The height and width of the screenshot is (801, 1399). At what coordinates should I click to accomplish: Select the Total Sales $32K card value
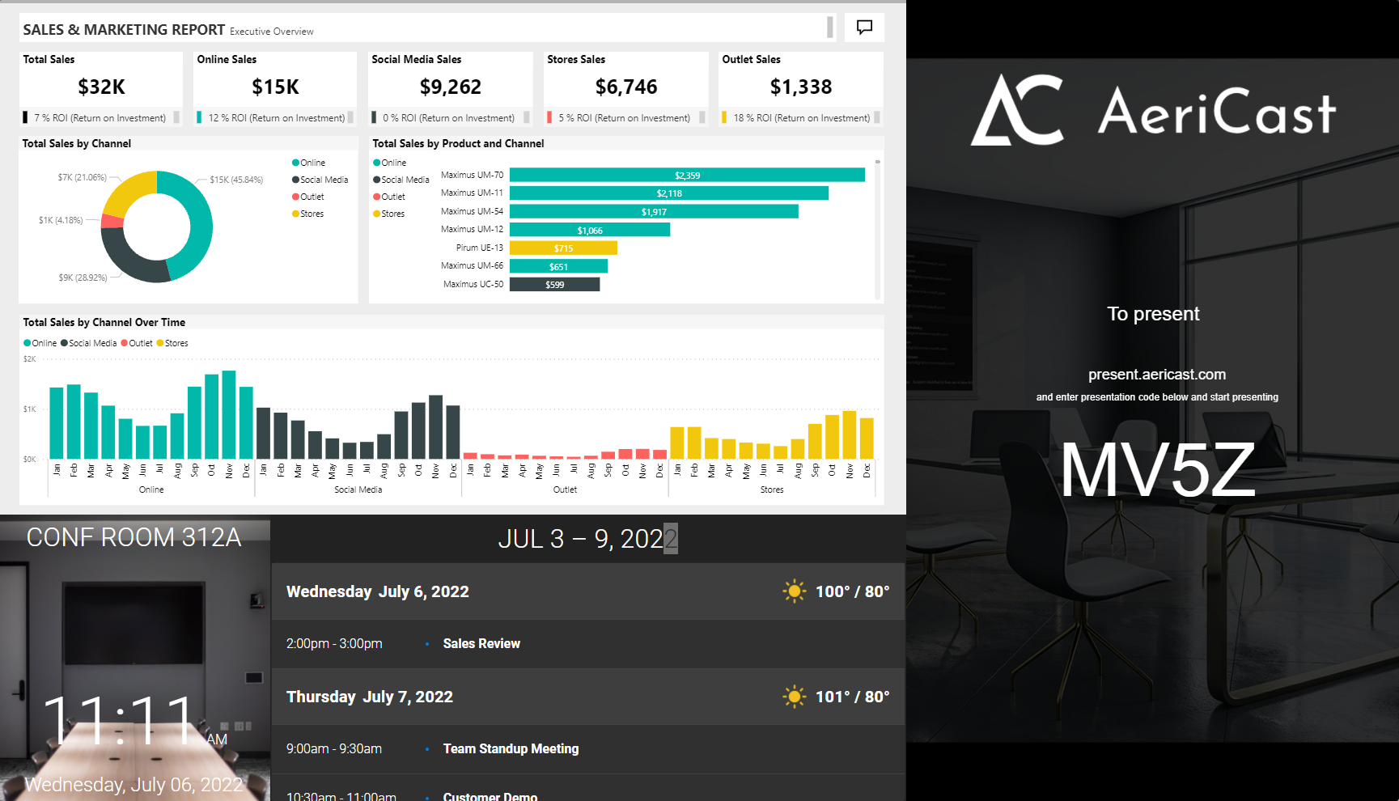pos(101,87)
